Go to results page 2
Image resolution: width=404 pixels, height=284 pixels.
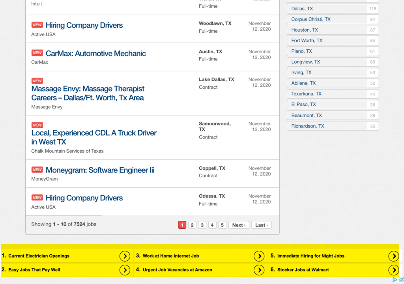coord(192,225)
